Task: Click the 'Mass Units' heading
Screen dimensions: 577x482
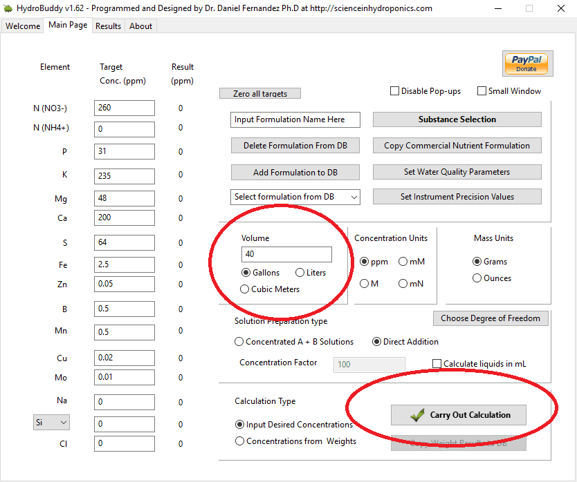Action: click(x=493, y=238)
